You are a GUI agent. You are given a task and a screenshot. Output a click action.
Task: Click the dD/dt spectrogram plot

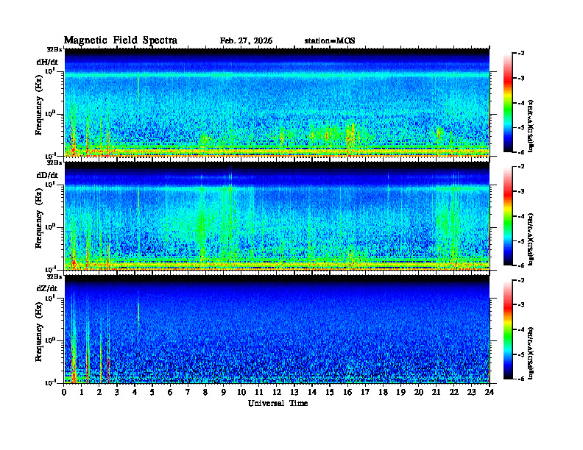coord(277,216)
